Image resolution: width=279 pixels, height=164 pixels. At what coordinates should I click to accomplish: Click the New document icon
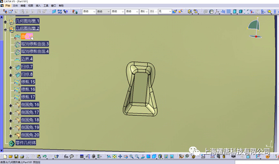tap(5, 156)
